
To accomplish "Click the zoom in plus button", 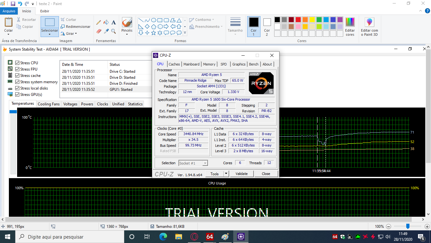I will (427, 227).
